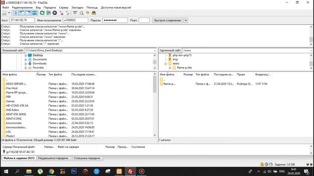Toggle the message log display

[15, 13]
